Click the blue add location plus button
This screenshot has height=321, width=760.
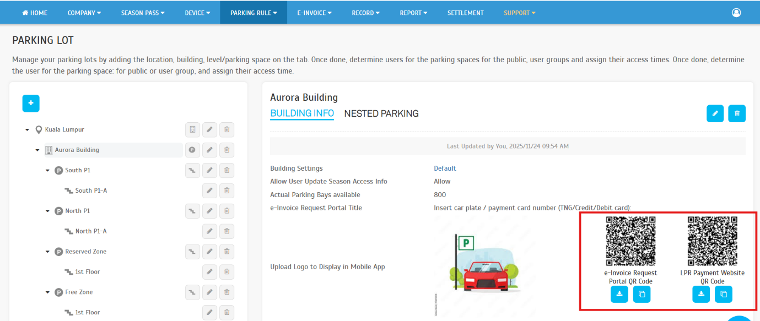coord(31,104)
